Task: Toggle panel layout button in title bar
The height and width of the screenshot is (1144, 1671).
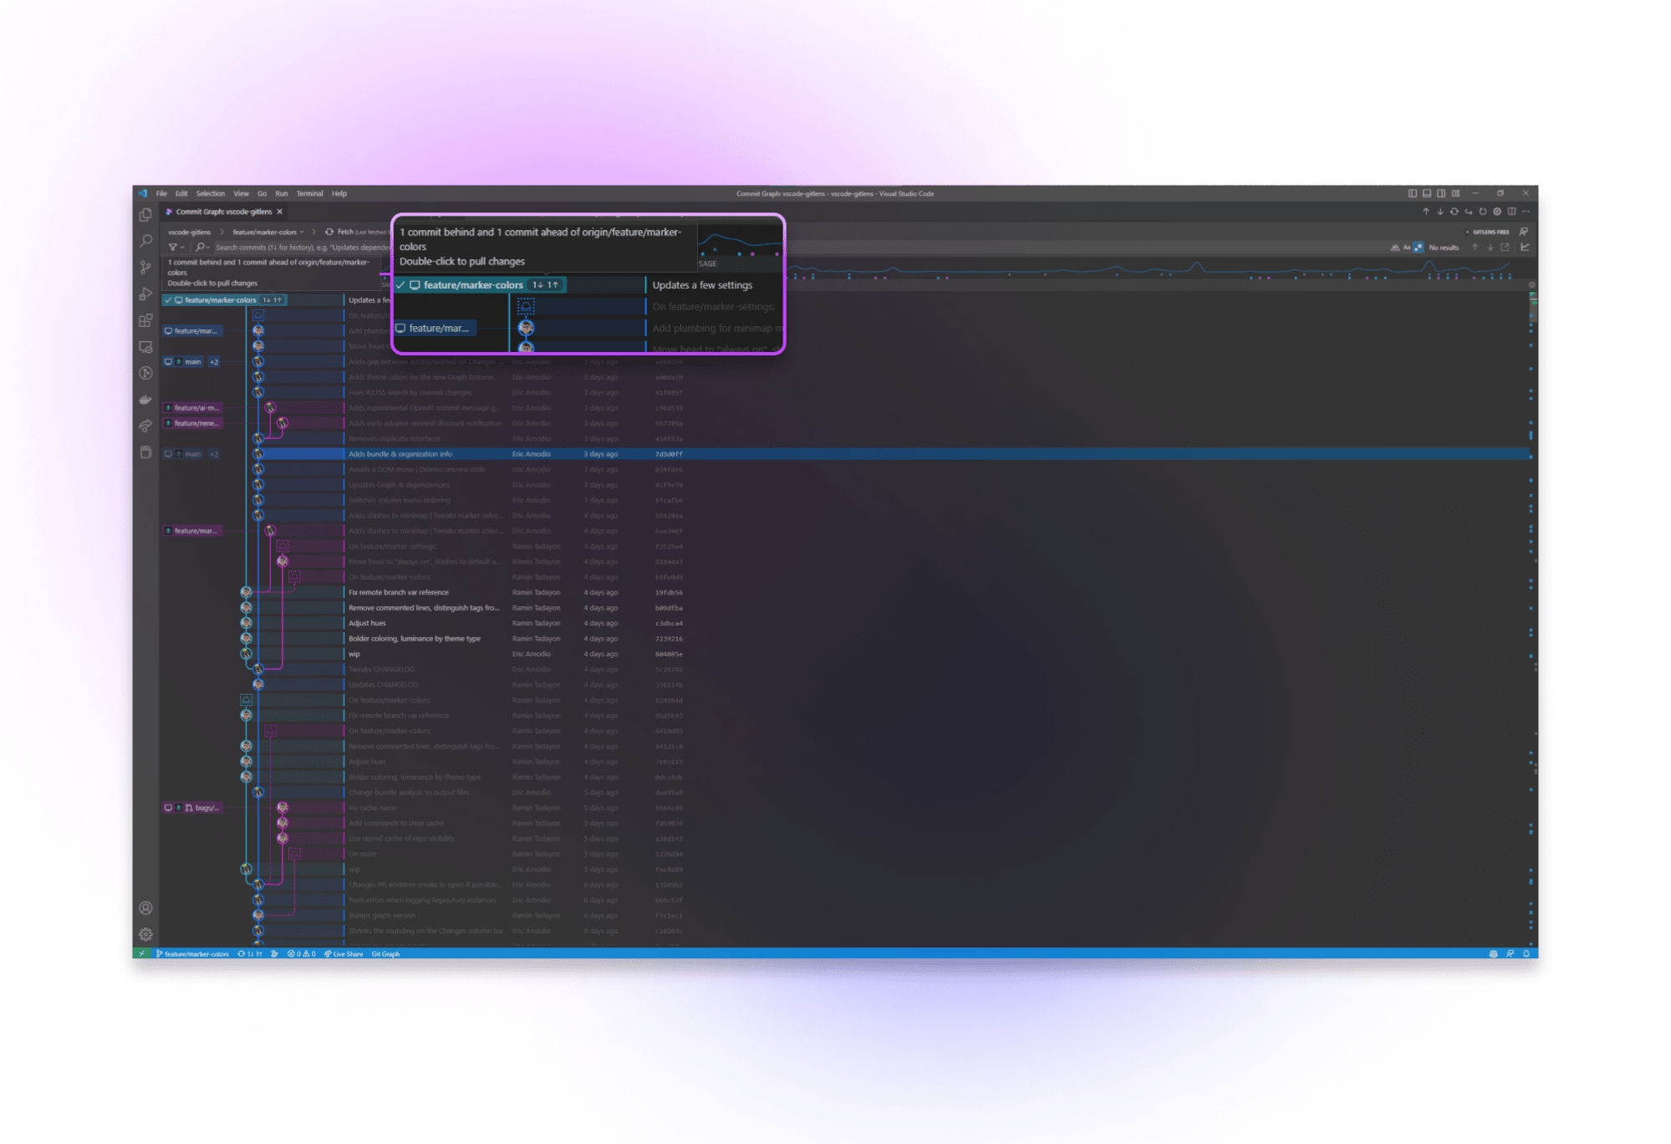Action: 1427,193
